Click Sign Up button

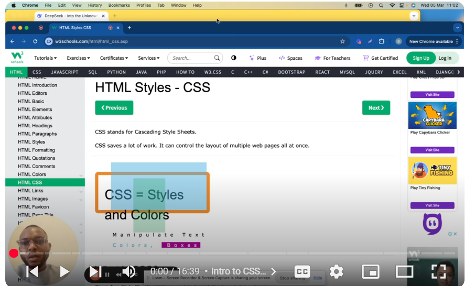click(x=421, y=58)
